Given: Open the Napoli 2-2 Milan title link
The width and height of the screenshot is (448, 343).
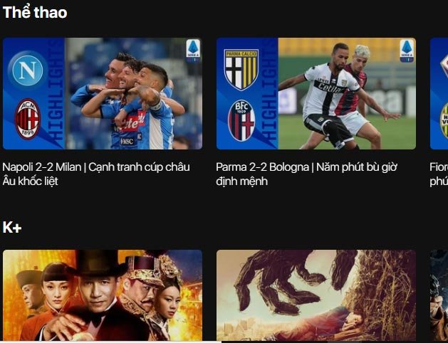Looking at the screenshot, I should pos(96,174).
